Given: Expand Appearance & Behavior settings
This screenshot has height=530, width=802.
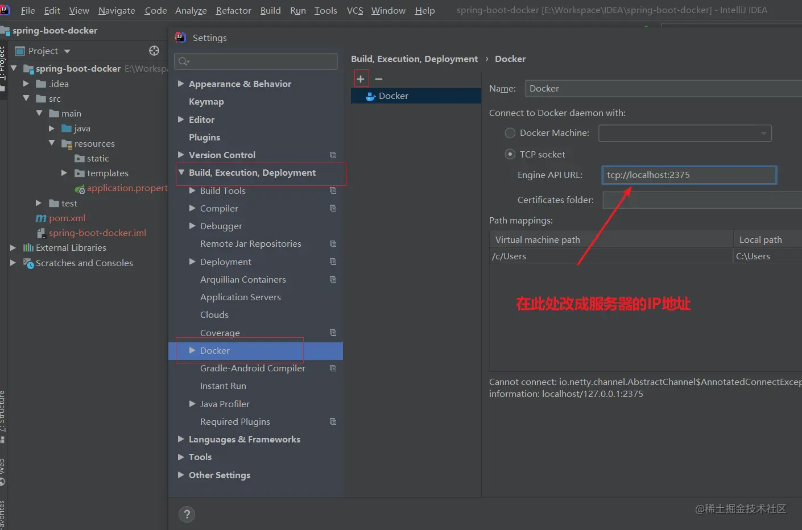Looking at the screenshot, I should click(x=181, y=84).
